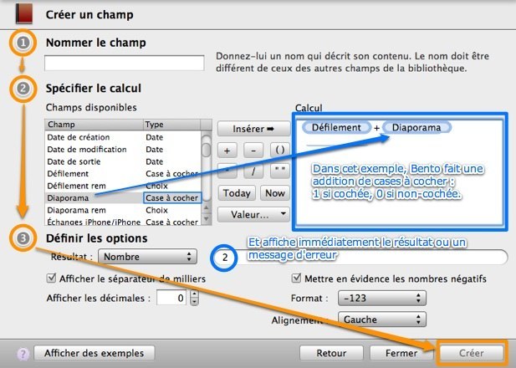Select the Défilement rem field row

point(123,186)
